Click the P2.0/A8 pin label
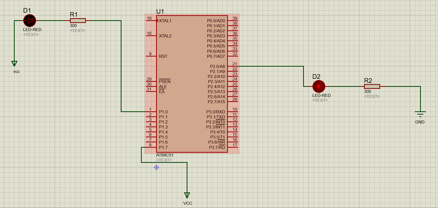Image resolution: width=438 pixels, height=208 pixels. click(x=217, y=66)
